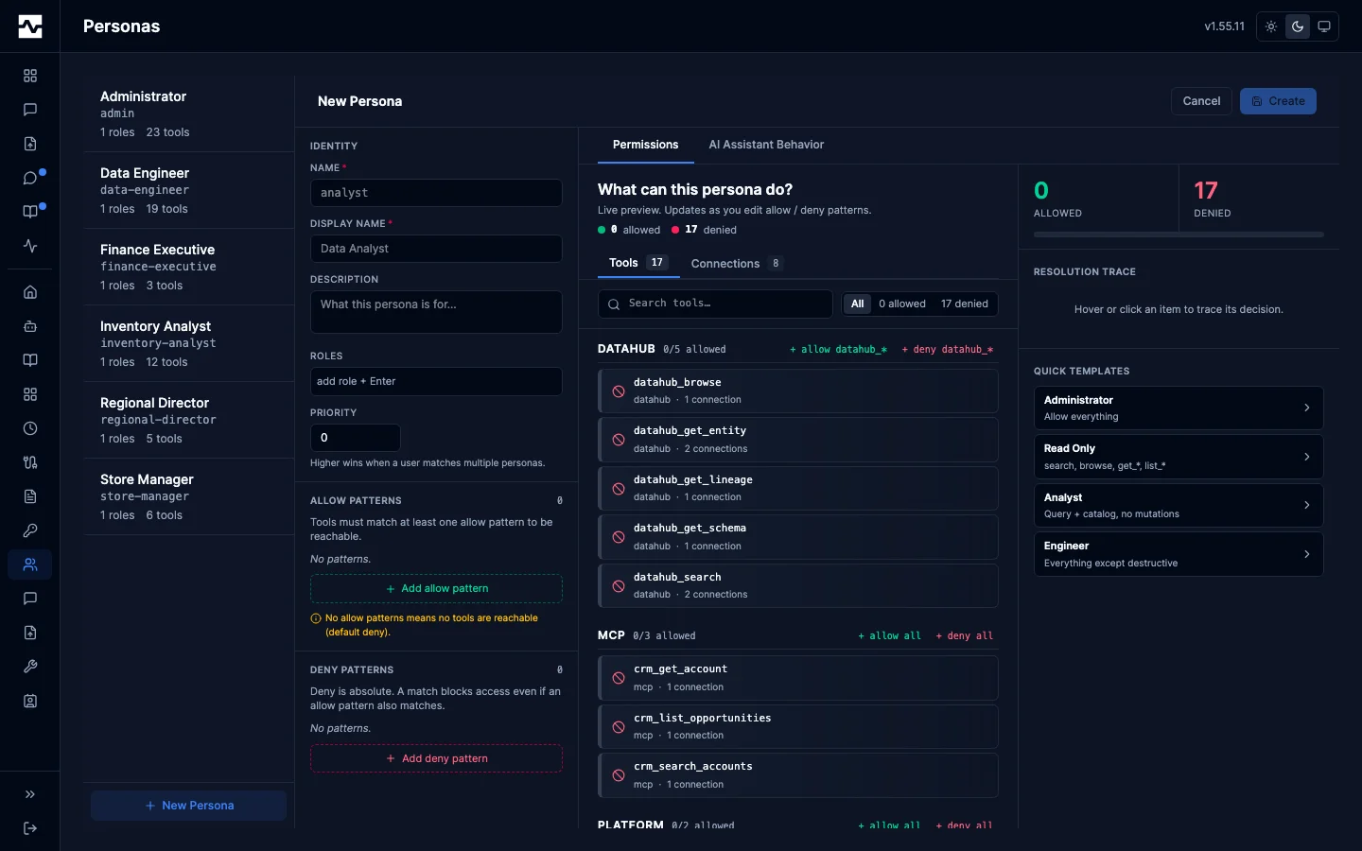Switch to light theme sun icon

tap(1271, 26)
